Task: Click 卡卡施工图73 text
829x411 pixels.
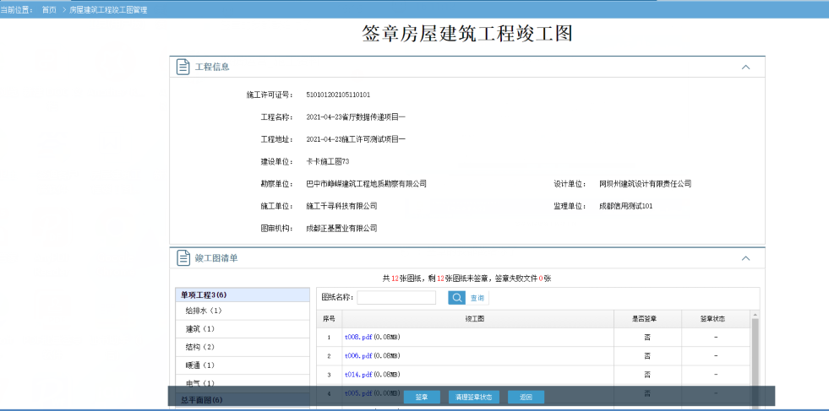Action: click(328, 162)
